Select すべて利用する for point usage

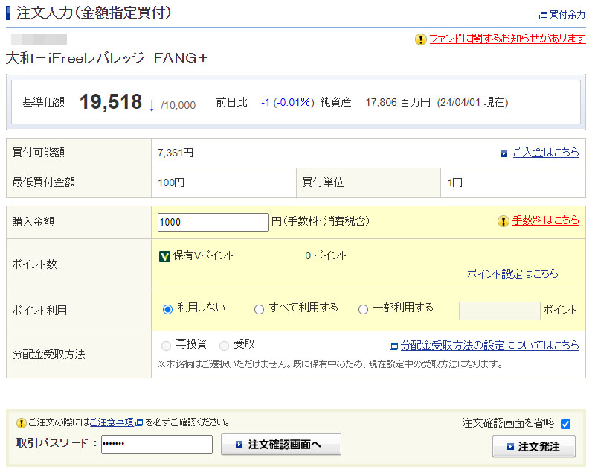coord(259,309)
